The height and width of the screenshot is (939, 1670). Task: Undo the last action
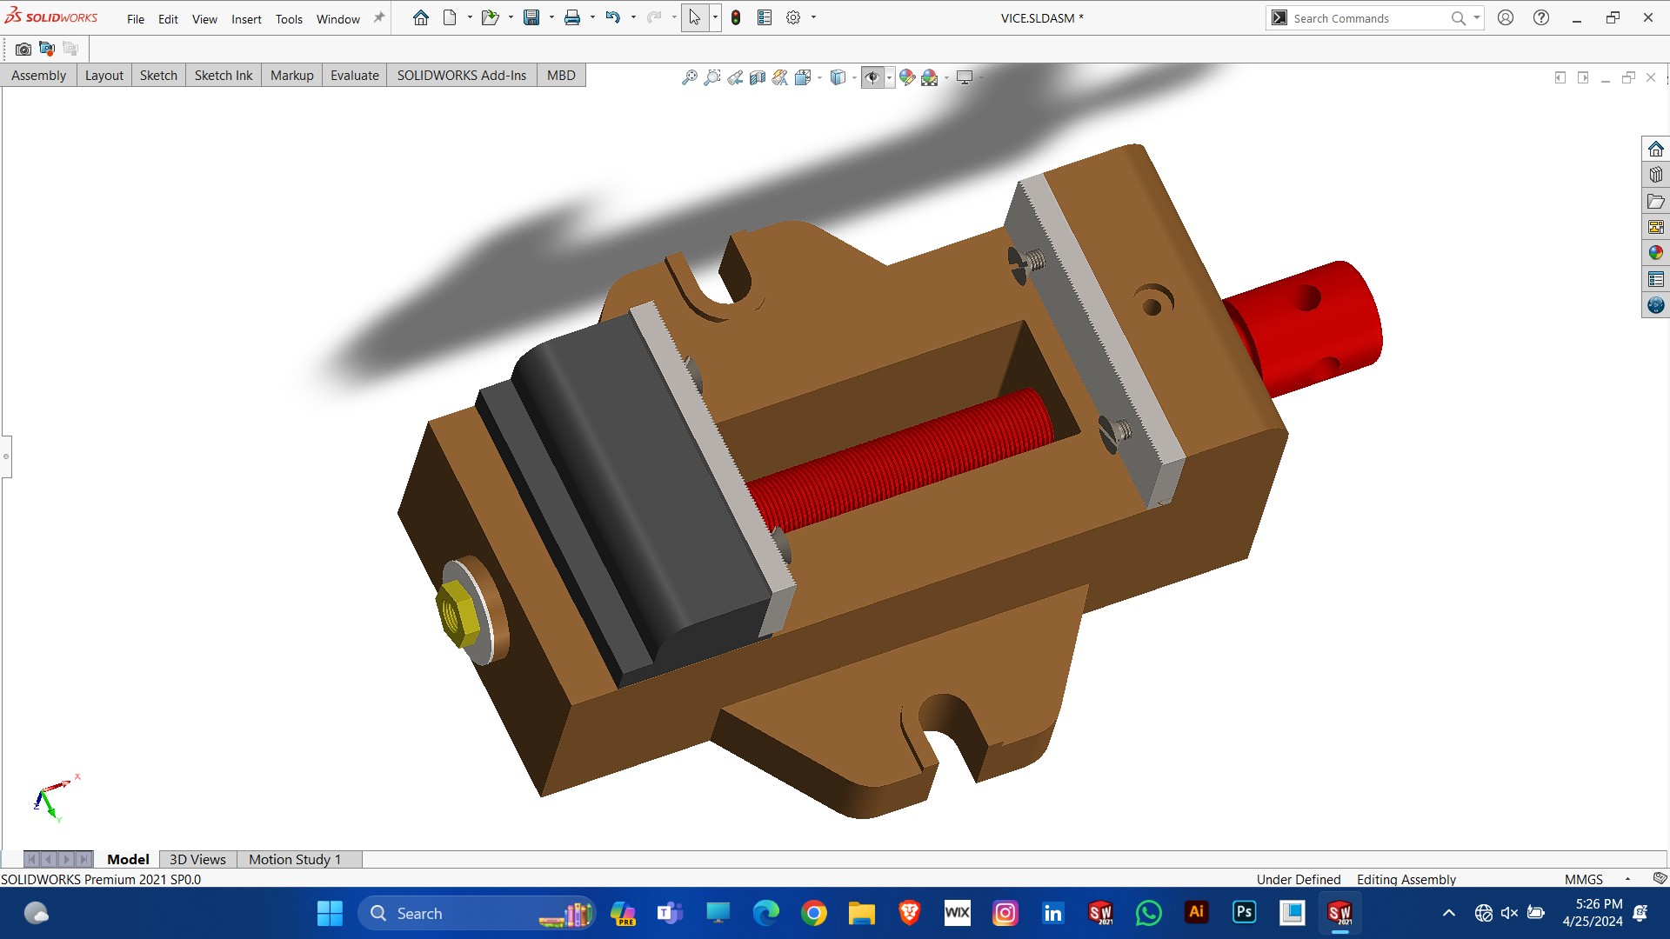[x=613, y=17]
